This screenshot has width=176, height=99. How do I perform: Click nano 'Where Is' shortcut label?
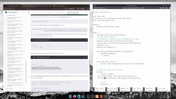click(x=125, y=89)
